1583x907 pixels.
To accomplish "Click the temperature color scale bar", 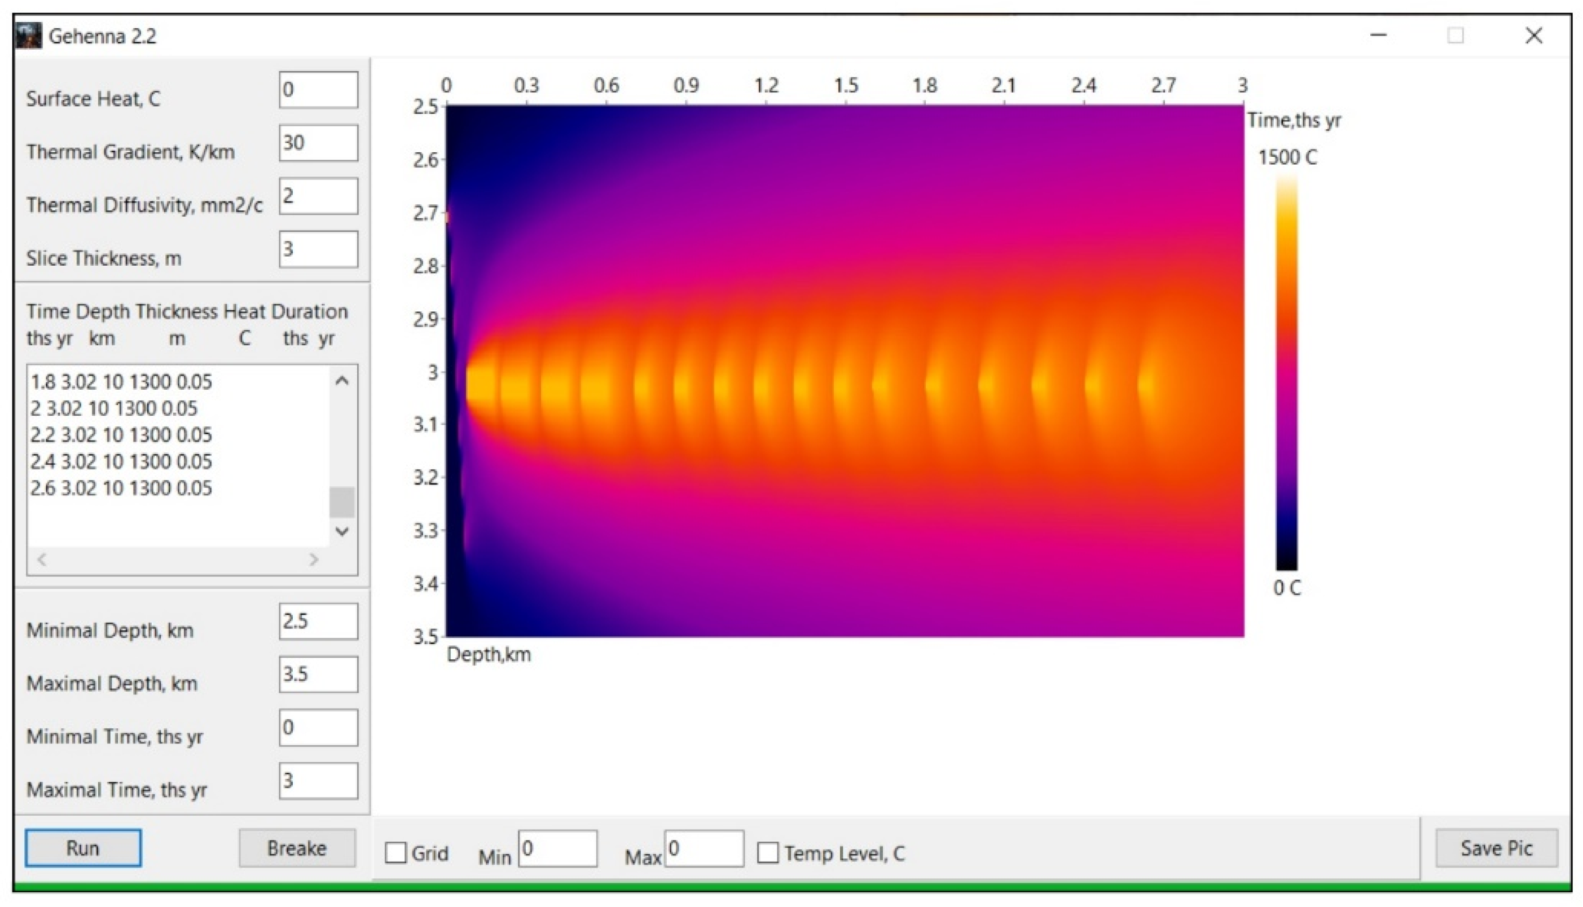I will click(x=1286, y=374).
